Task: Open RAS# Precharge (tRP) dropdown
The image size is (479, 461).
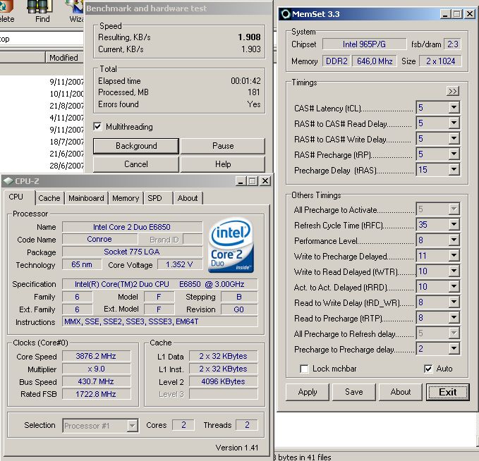Action: tap(454, 154)
